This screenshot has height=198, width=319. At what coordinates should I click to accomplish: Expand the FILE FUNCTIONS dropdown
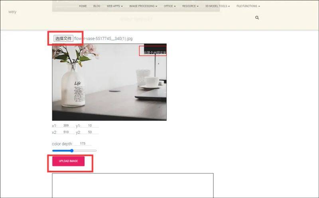coord(248,6)
